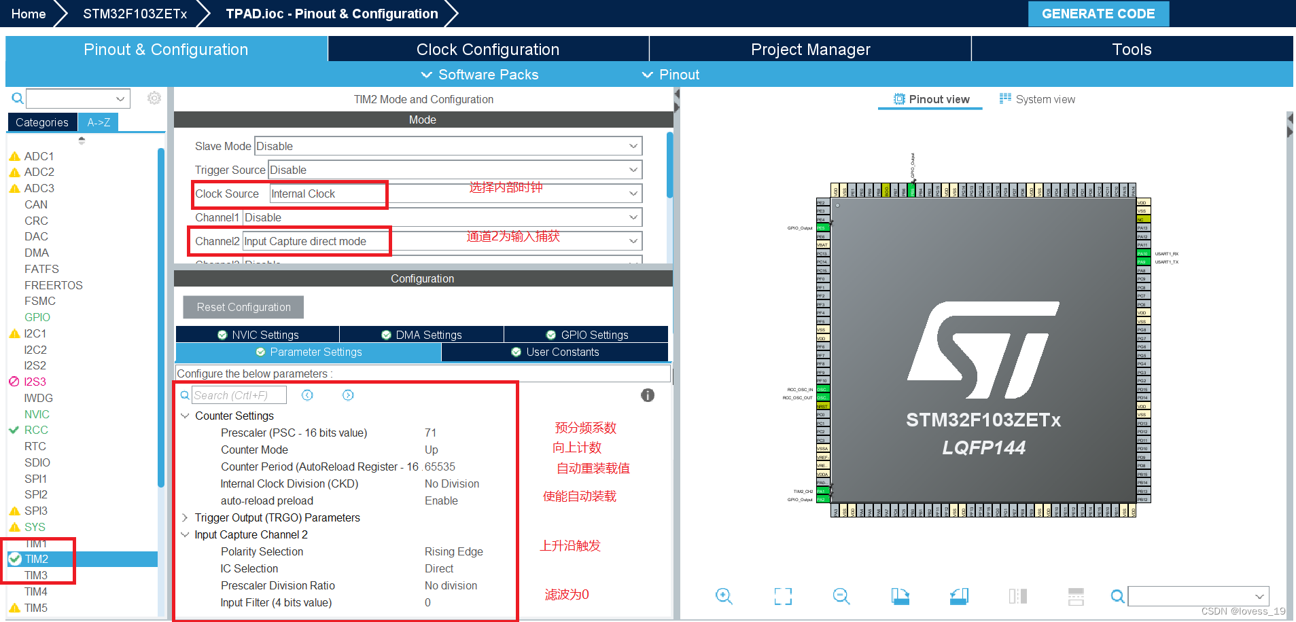
Task: Click the horizontal split view icon
Action: tap(1076, 596)
